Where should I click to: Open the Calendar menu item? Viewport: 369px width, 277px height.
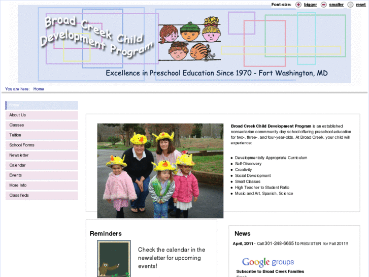(x=42, y=166)
